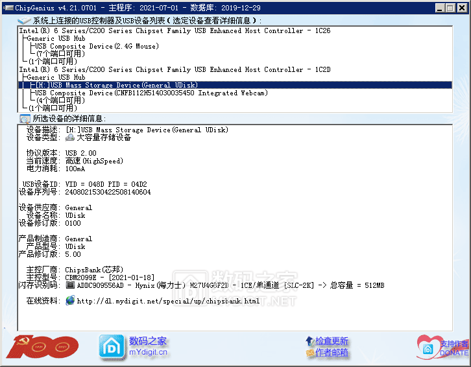The width and height of the screenshot is (471, 367).
Task: Click the device description line in details
Action: coord(147,130)
